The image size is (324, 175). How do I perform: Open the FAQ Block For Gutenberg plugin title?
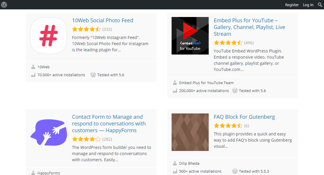click(244, 117)
